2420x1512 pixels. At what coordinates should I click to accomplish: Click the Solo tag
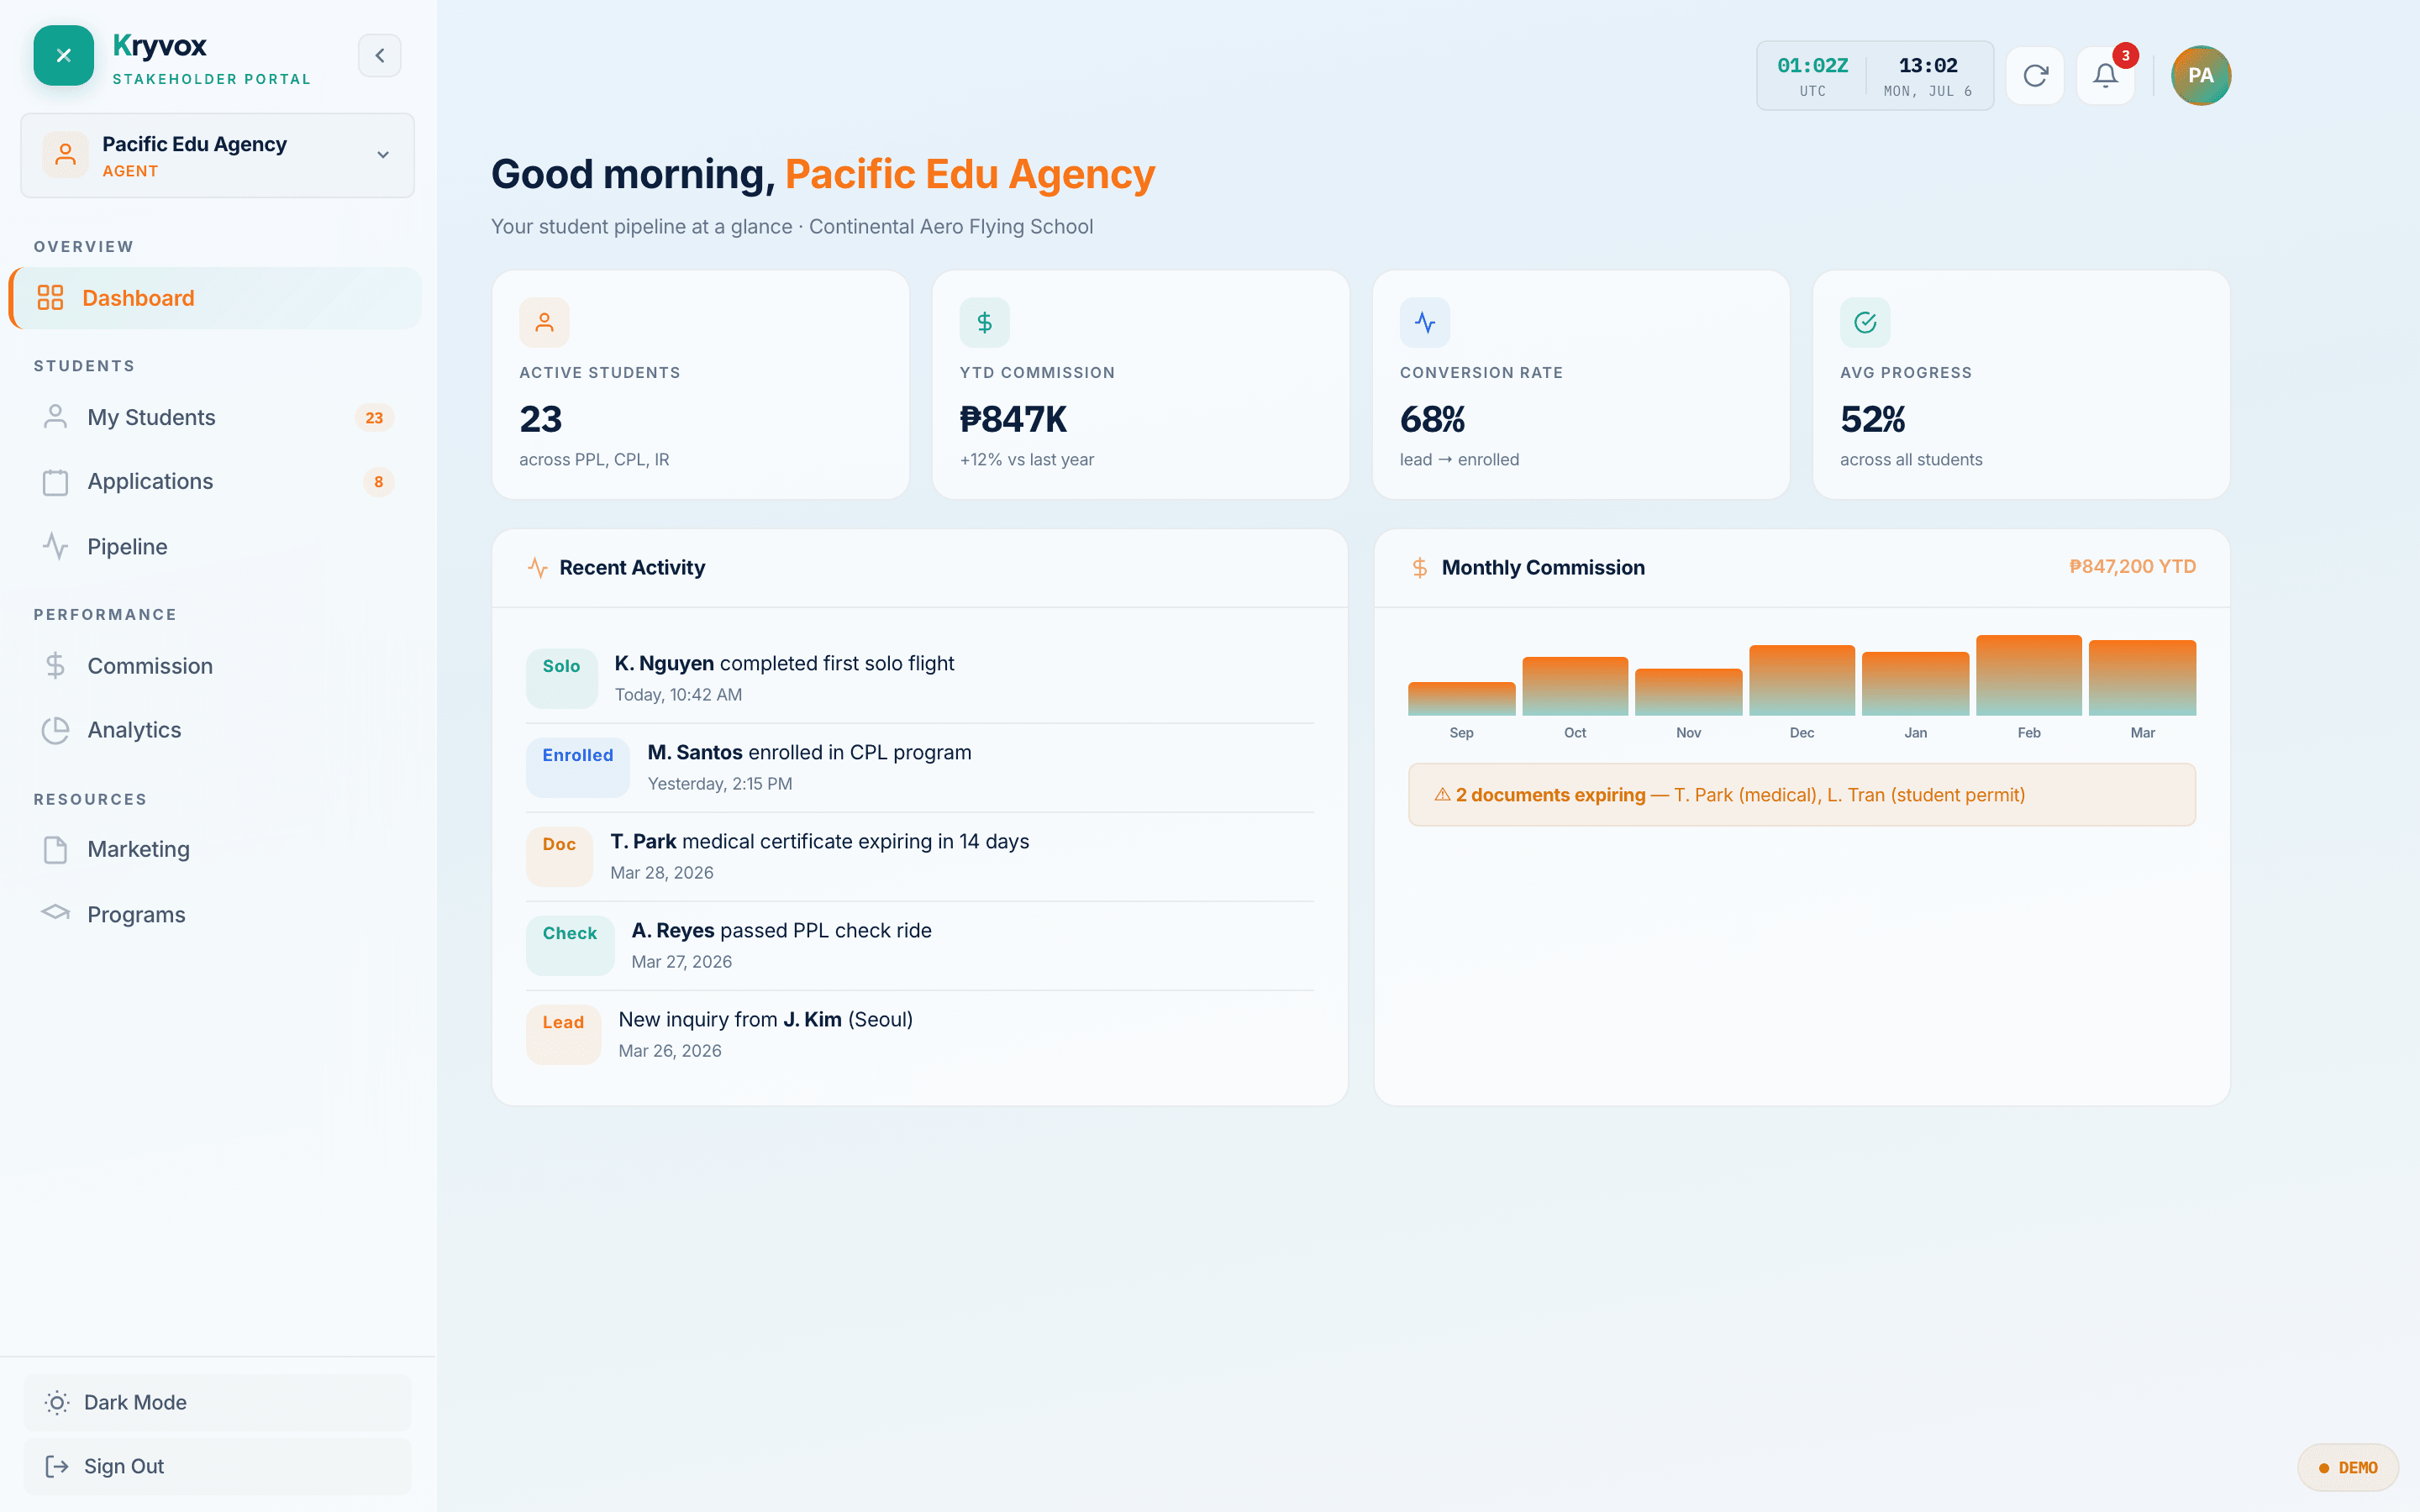(561, 678)
